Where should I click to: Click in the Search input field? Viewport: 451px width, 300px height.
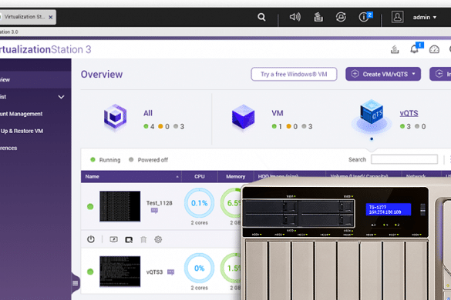tap(404, 159)
